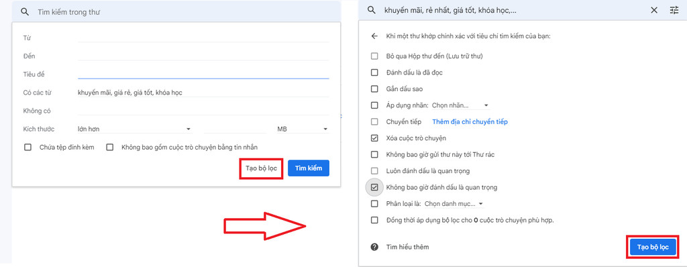Clear the search with the X icon
This screenshot has width=687, height=267.
point(654,10)
